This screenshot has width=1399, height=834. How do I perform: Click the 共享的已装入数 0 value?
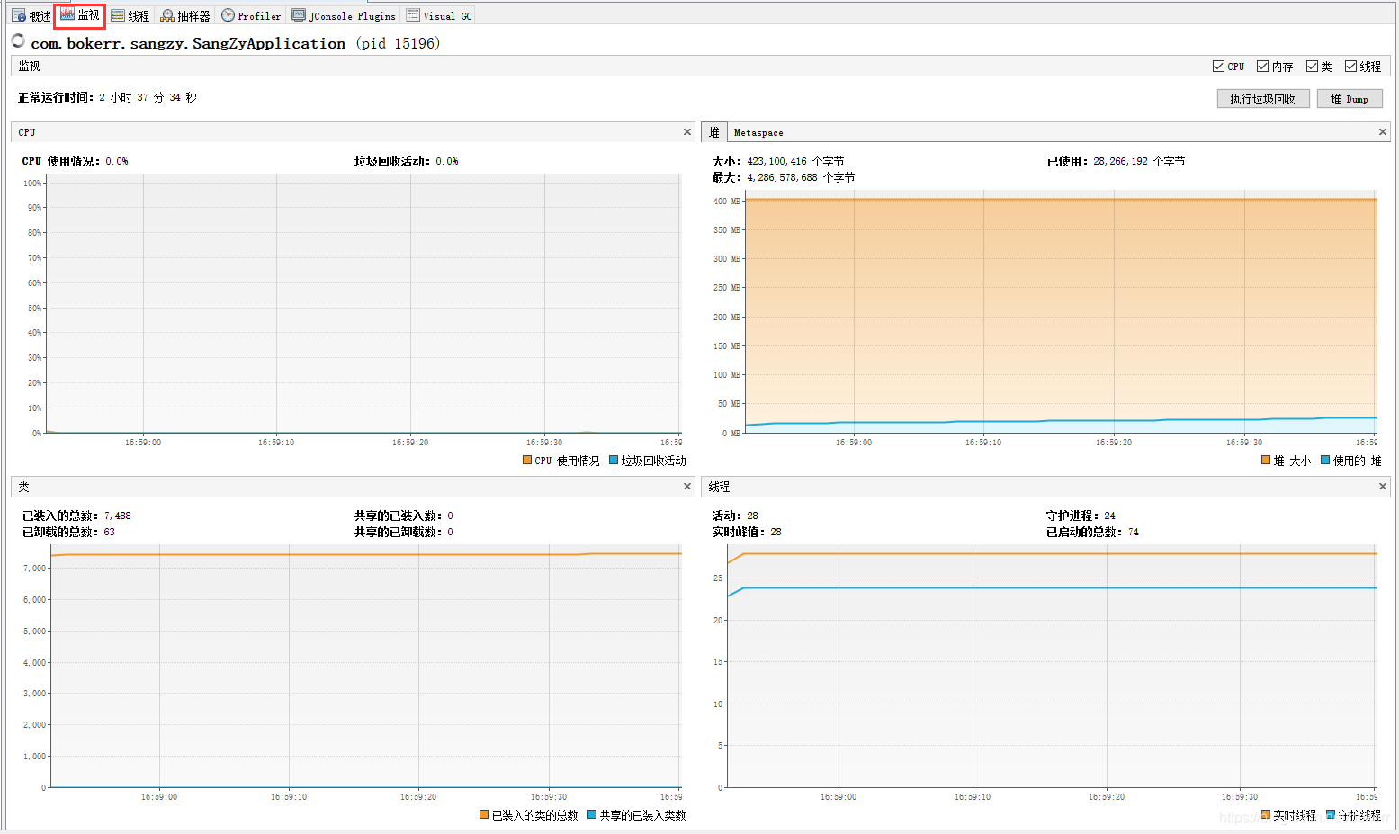point(451,516)
